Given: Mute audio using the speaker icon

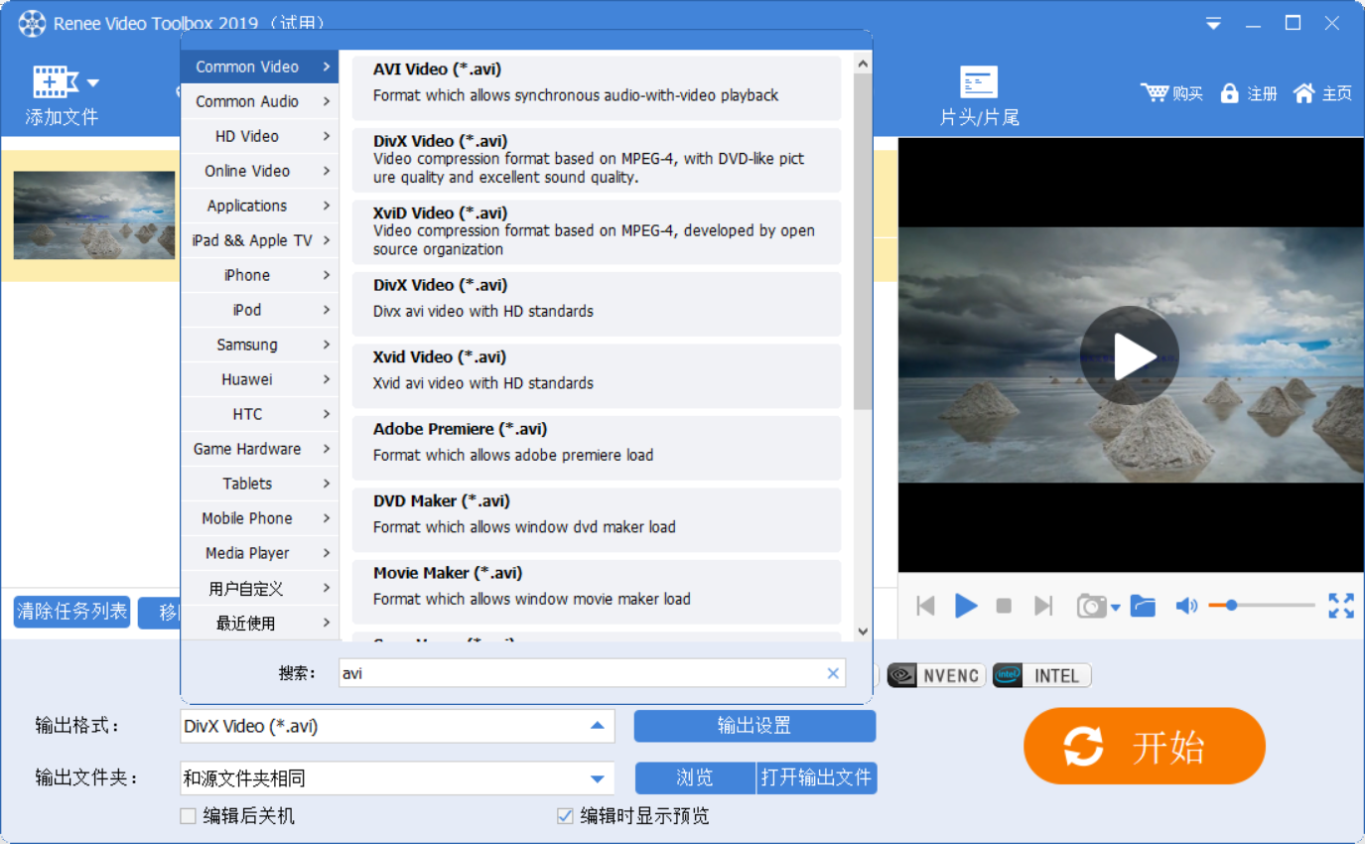Looking at the screenshot, I should tap(1186, 606).
